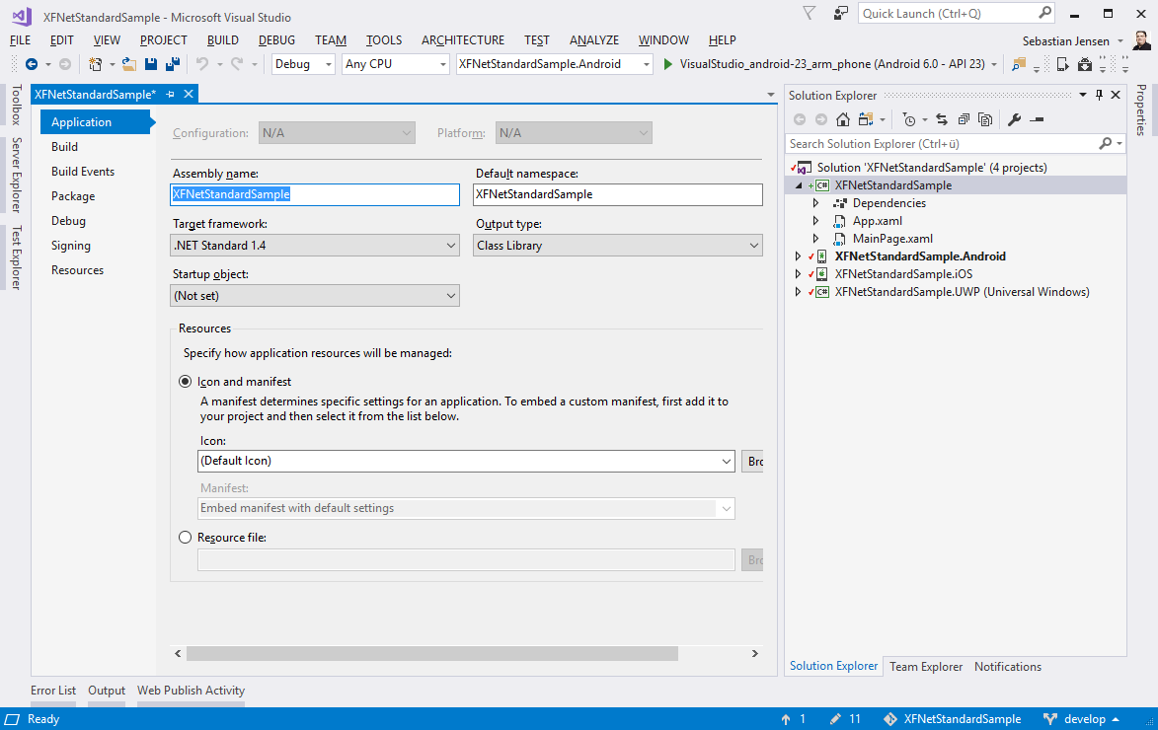Click the Show All Files icon

(984, 119)
